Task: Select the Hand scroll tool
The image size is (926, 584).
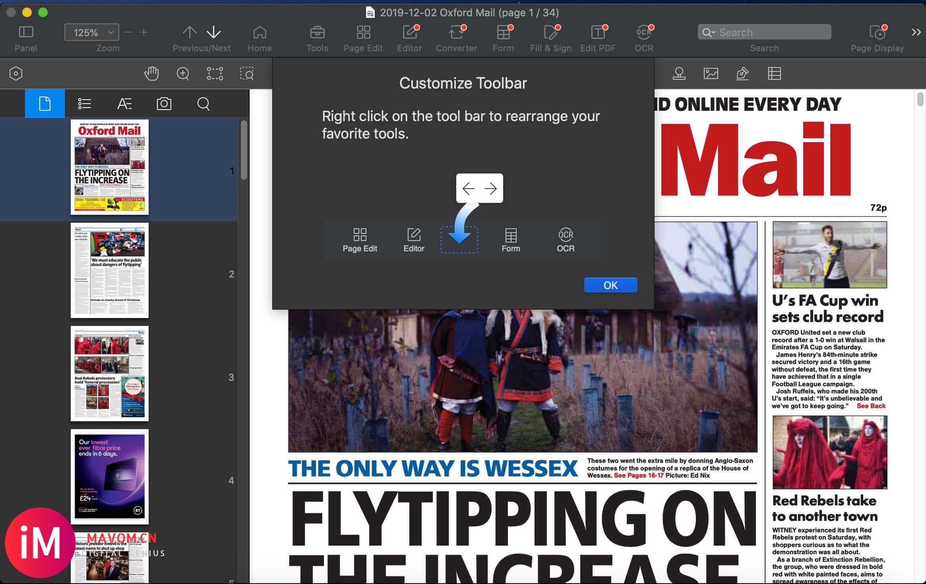Action: 151,73
